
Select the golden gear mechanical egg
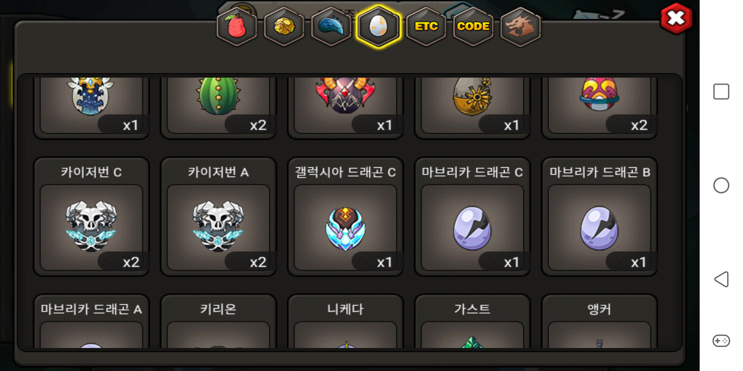(x=472, y=106)
